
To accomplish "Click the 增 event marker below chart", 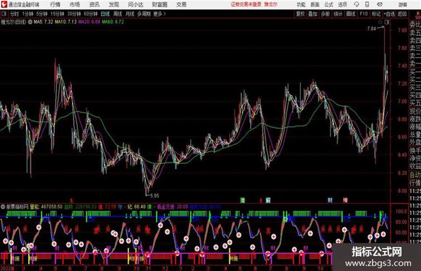I will point(345,200).
